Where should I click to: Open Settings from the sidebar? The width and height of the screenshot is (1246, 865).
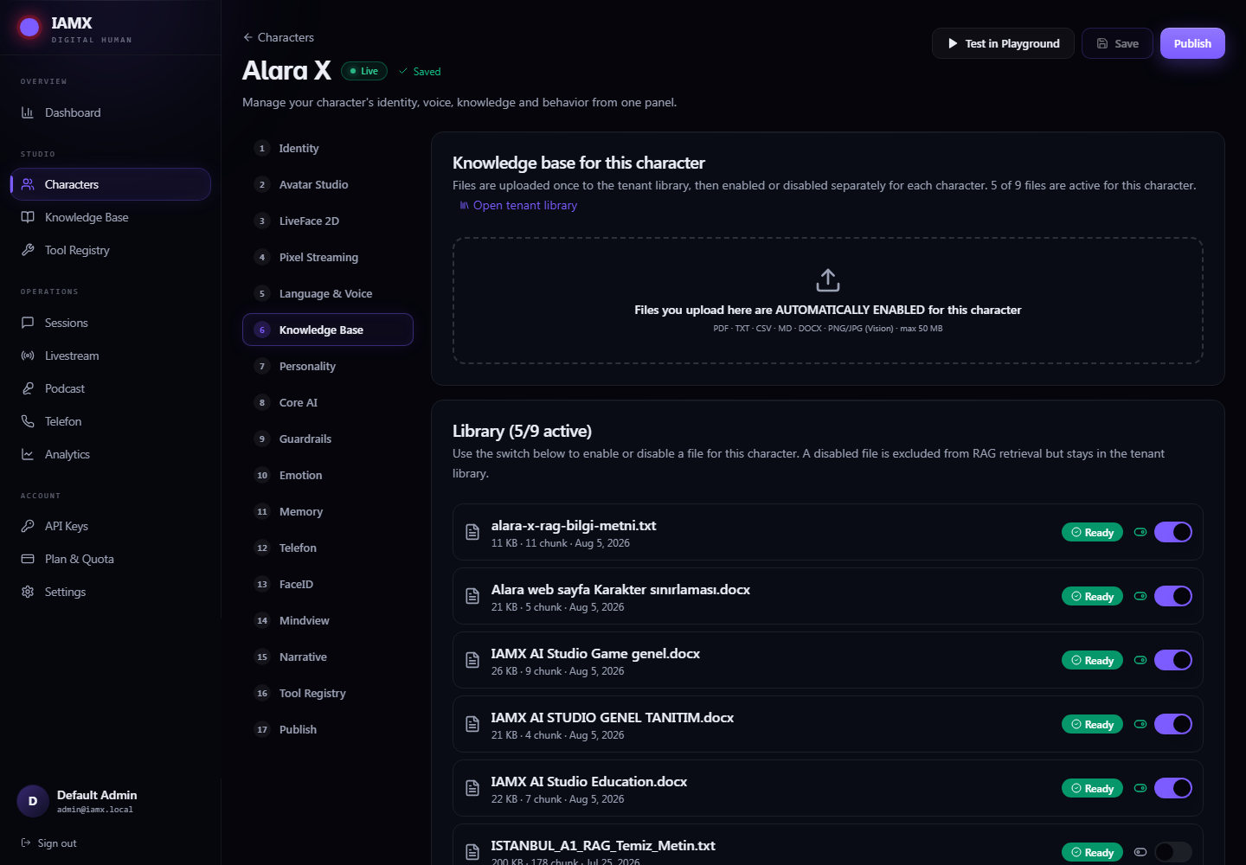pyautogui.click(x=111, y=592)
